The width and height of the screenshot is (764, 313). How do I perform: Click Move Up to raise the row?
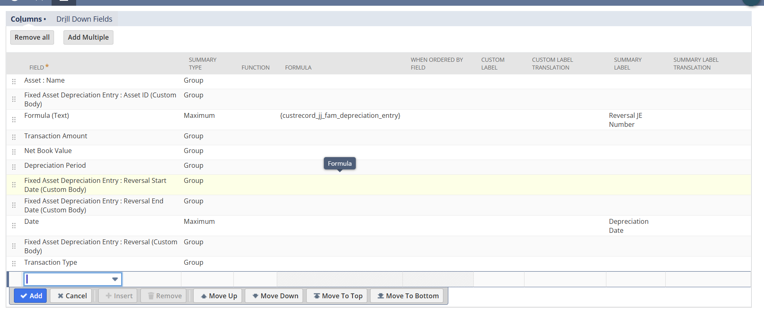(218, 296)
